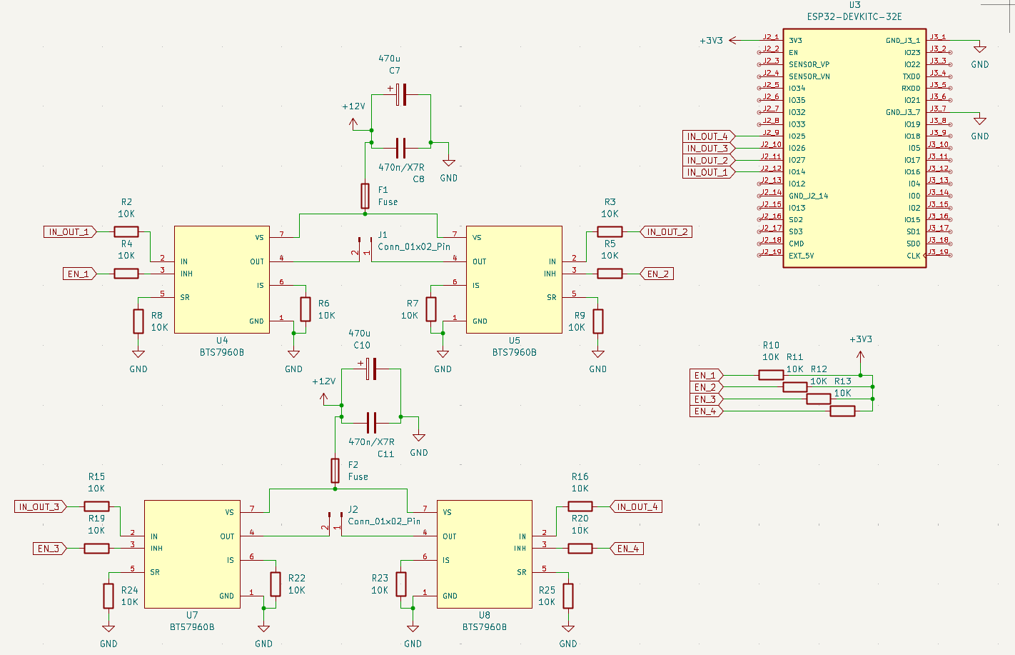Click the R25 resistor symbol
This screenshot has height=655, width=1015.
[568, 596]
